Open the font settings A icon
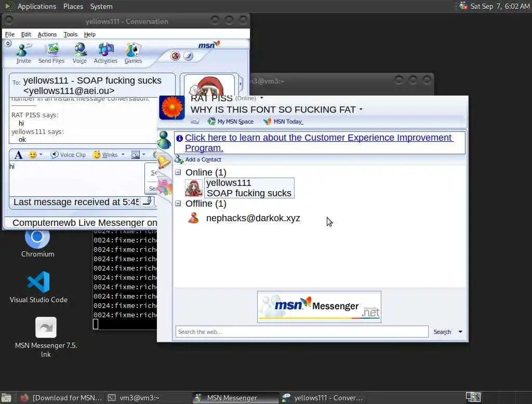The image size is (532, 404). [18, 155]
